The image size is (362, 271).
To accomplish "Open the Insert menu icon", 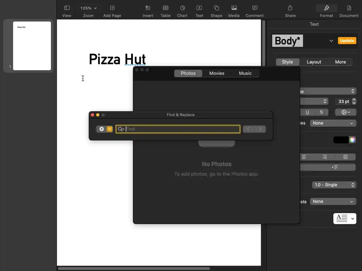I will pos(148,8).
